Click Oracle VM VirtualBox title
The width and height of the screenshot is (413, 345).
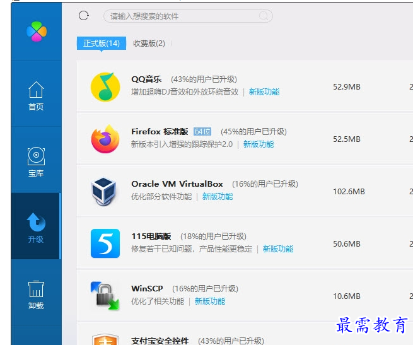(x=177, y=184)
